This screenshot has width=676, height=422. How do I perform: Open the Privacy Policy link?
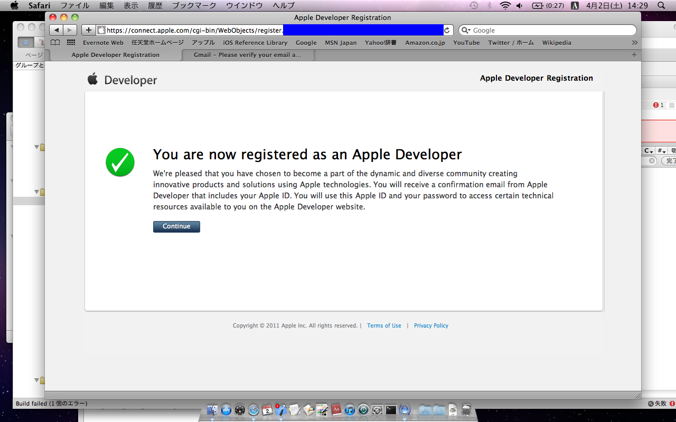tap(431, 325)
